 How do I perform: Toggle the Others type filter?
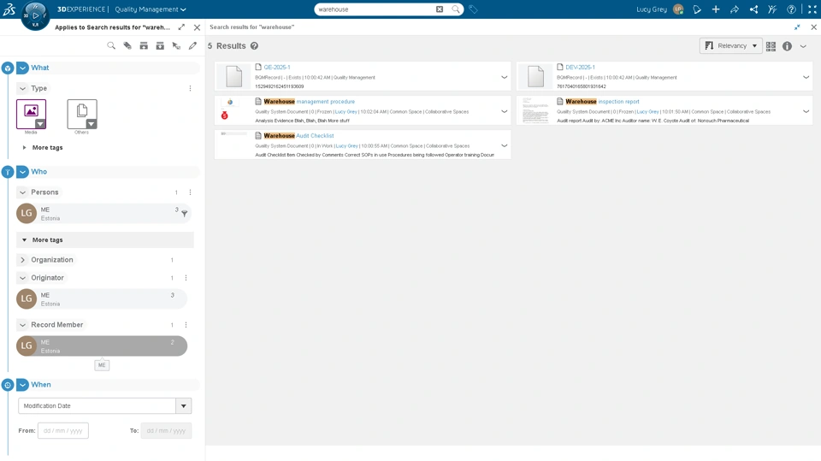(82, 114)
